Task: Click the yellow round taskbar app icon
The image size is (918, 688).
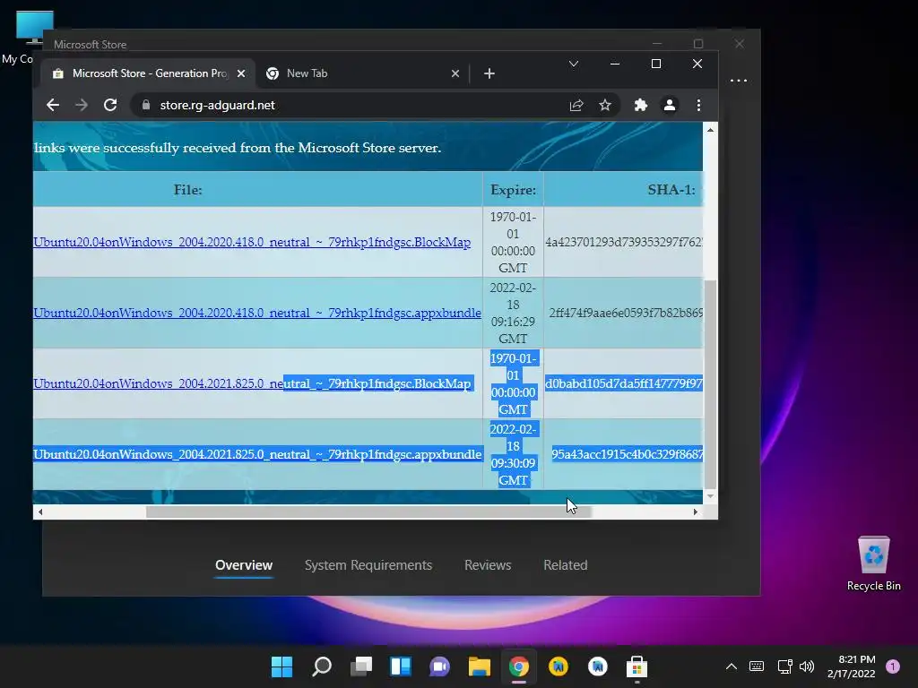Action: (558, 666)
